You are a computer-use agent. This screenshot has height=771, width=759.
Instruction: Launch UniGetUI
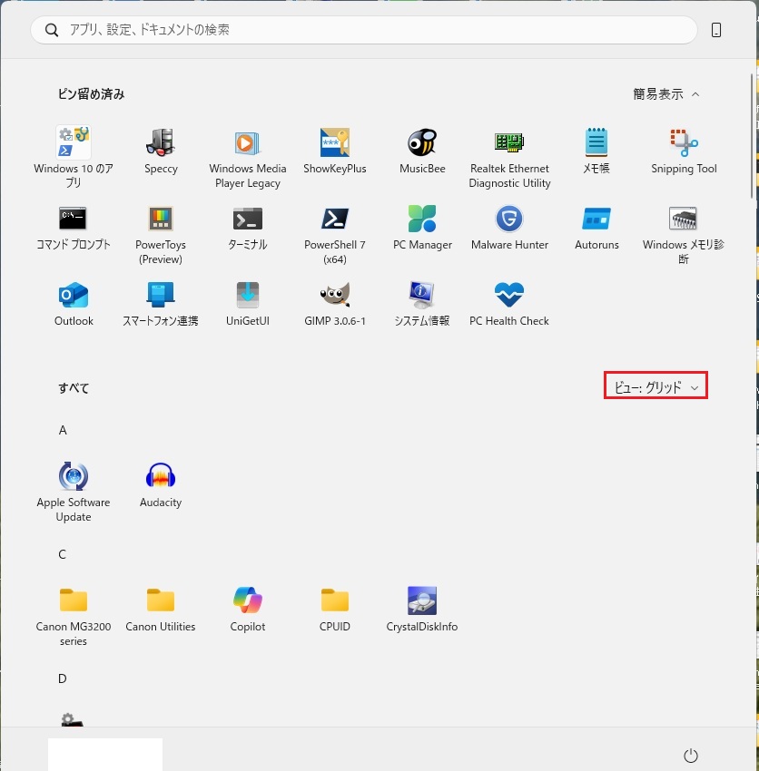click(x=248, y=303)
